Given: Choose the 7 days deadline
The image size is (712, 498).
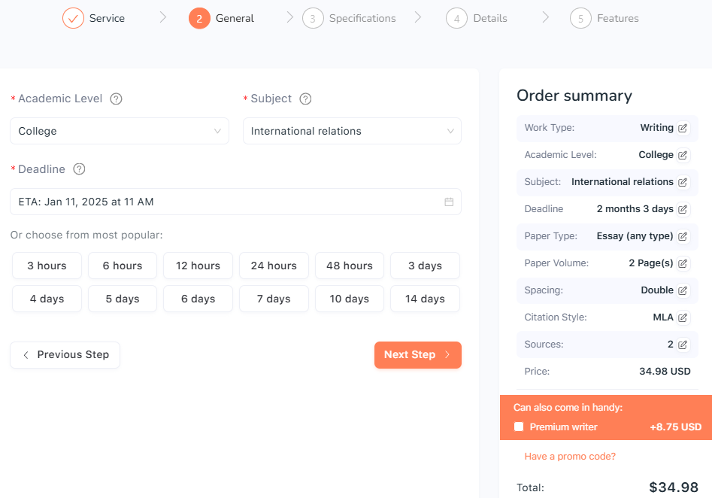Looking at the screenshot, I should [274, 299].
